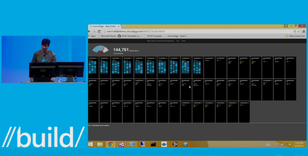This screenshot has height=156, width=308.
Task: Open Visual Studio from the taskbar
Action: [x=121, y=144]
